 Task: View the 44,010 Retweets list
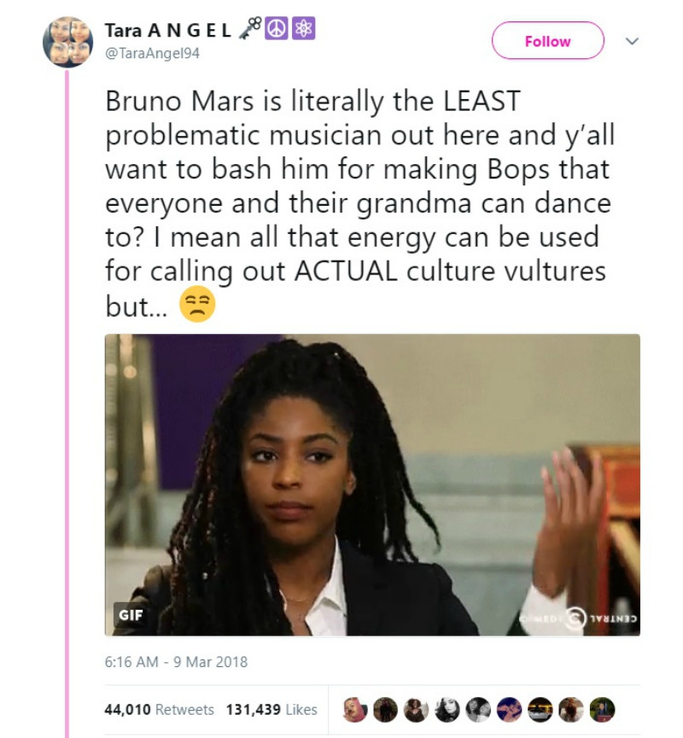[x=161, y=709]
